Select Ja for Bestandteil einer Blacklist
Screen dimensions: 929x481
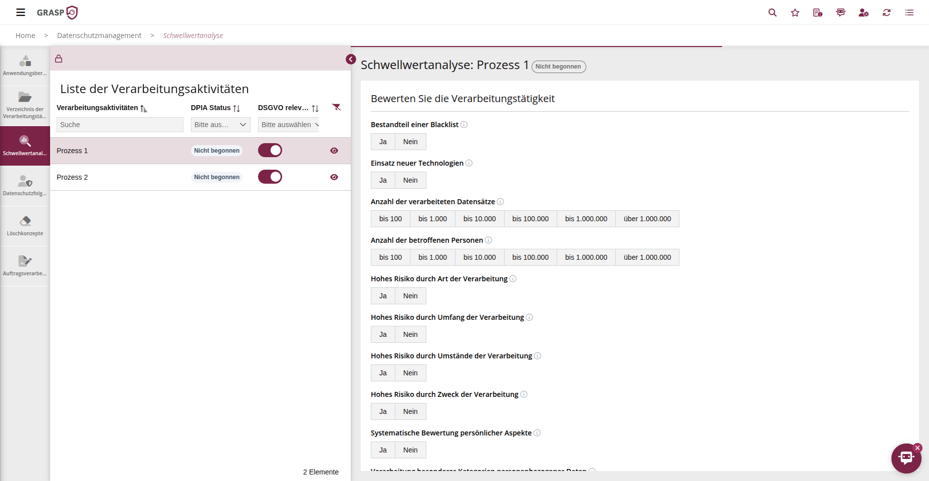(x=383, y=142)
